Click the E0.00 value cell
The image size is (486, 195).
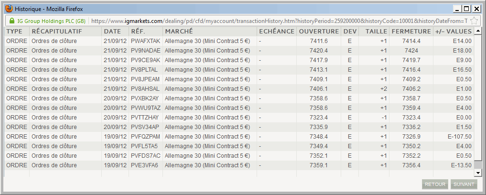point(464,118)
